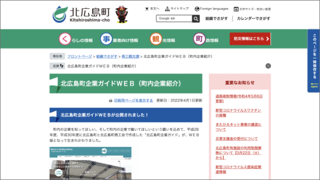
Task: Jump to 本文へ skip icon link
Action: tap(147, 9)
